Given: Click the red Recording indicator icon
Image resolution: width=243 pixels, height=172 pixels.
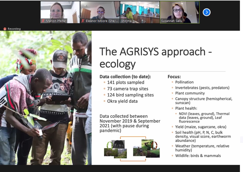Looking at the screenshot, I should 5,29.
